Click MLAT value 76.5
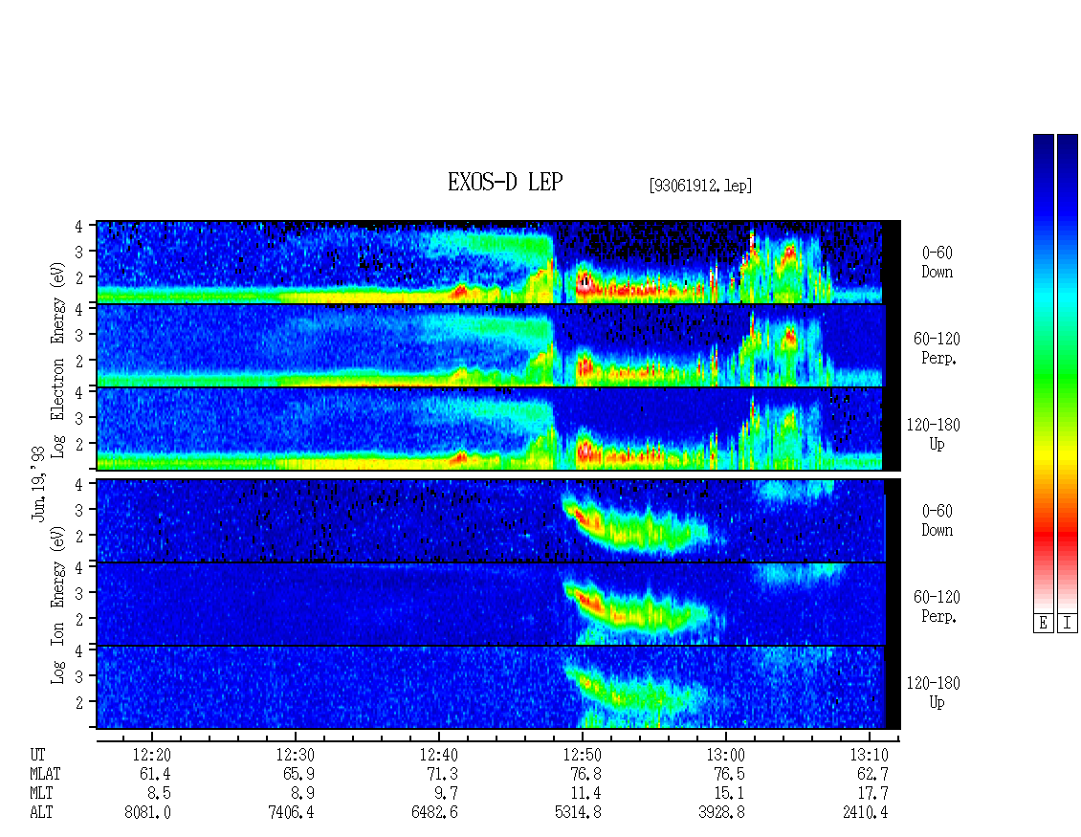 [729, 774]
